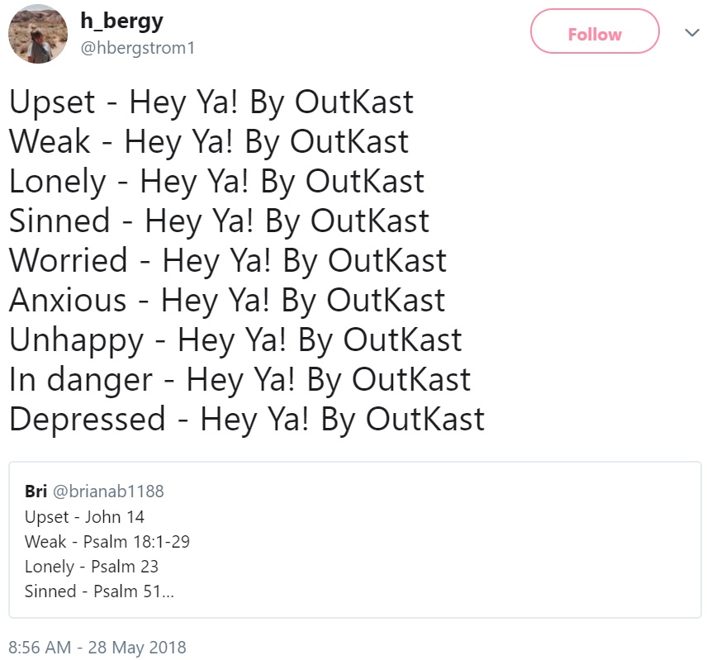Select the 'Upset - Hey Ya!' tweet line
The height and width of the screenshot is (660, 707).
point(211,102)
